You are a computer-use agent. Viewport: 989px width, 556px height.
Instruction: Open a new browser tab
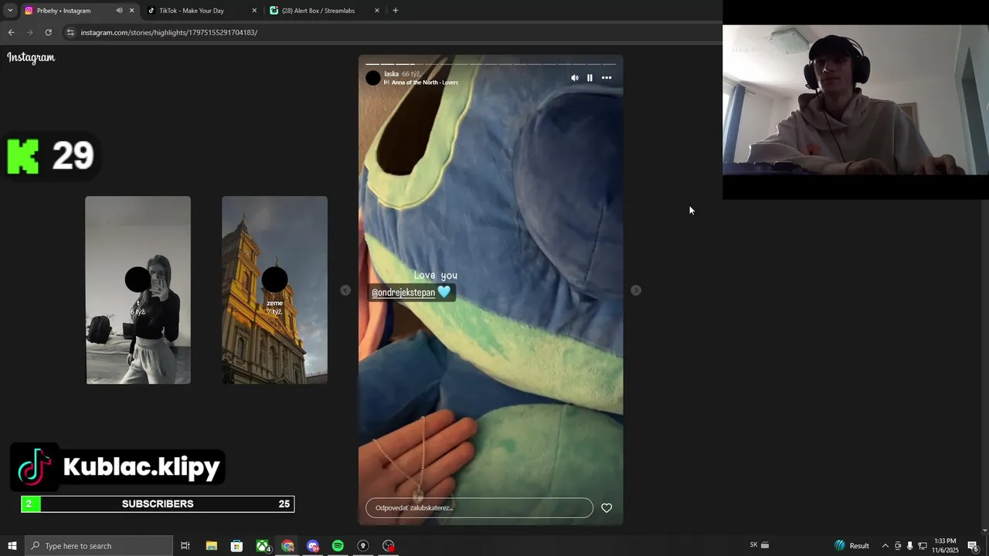click(x=396, y=11)
